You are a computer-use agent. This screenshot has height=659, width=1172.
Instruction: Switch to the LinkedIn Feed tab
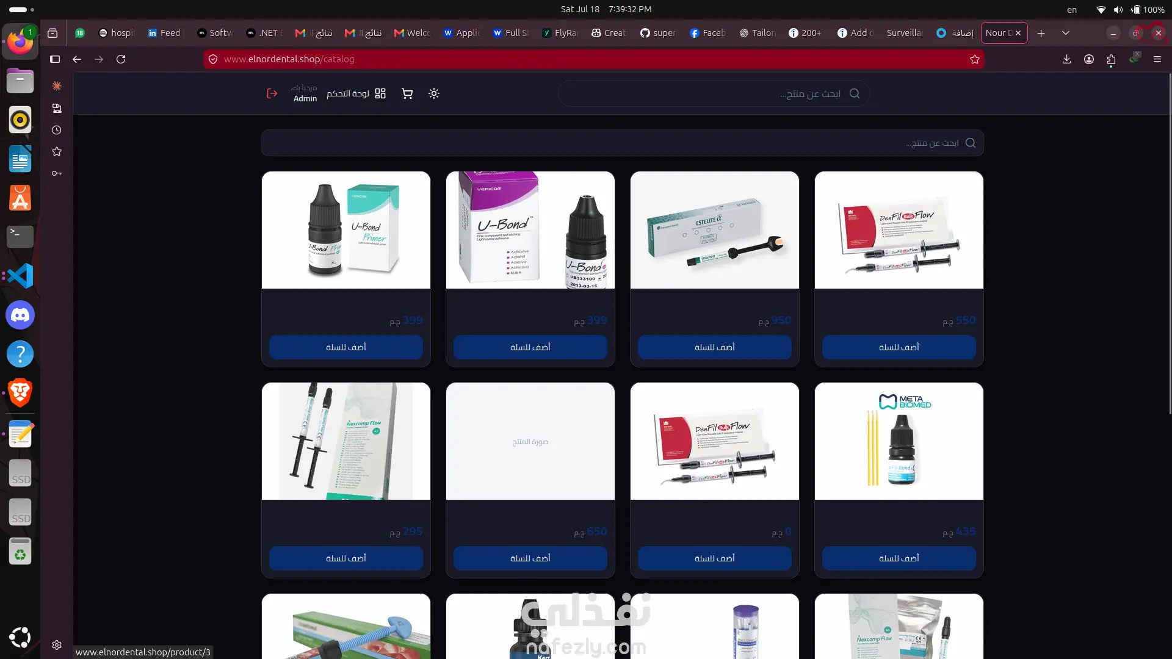(165, 33)
